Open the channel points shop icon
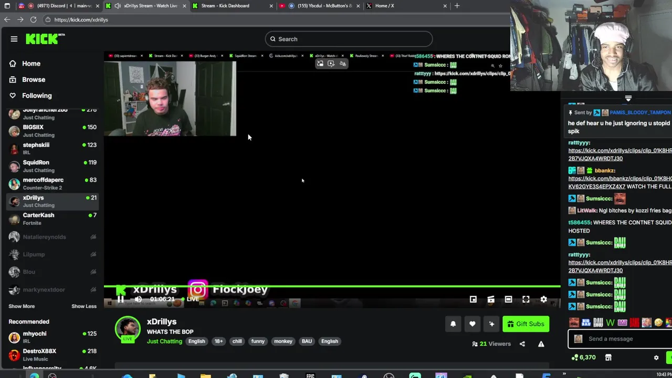Viewport: 672px width, 378px height. tap(608, 358)
